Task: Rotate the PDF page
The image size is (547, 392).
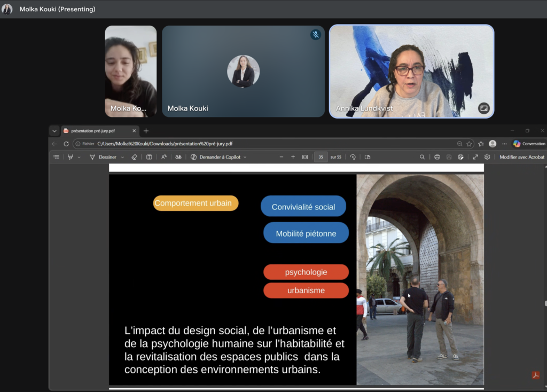Action: [353, 157]
